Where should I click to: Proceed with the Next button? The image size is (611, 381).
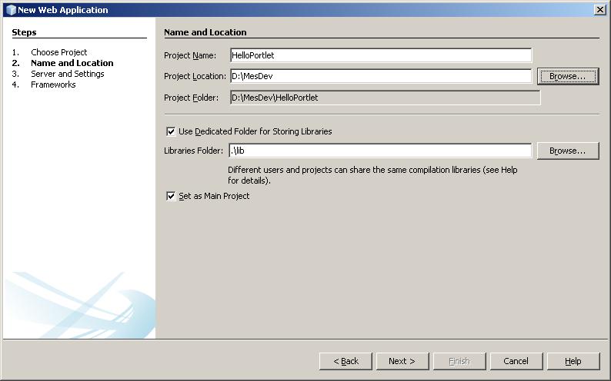[402, 361]
